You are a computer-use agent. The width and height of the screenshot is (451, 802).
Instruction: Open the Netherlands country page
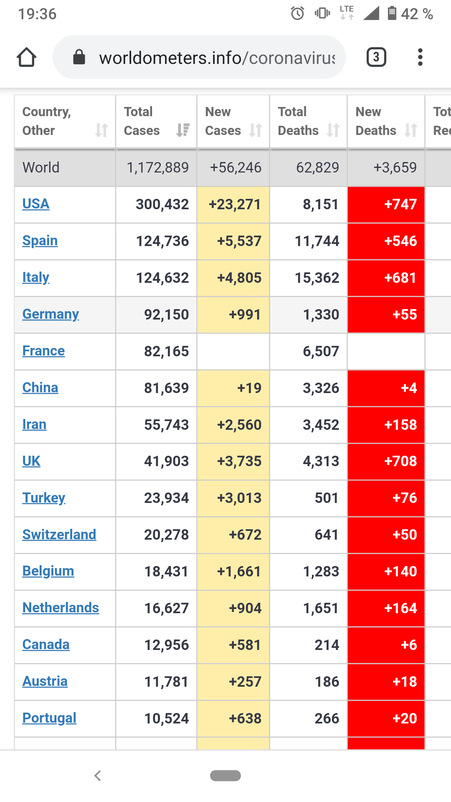tap(61, 608)
